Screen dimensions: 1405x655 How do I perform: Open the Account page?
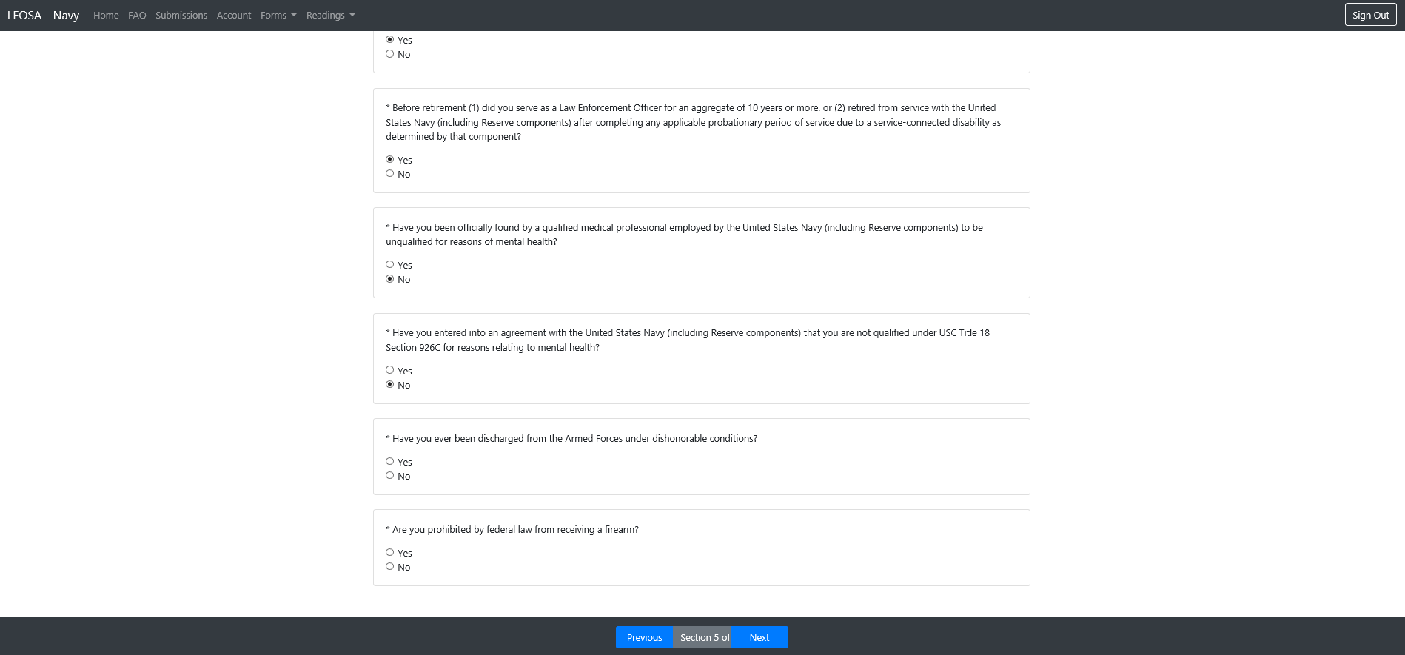234,16
